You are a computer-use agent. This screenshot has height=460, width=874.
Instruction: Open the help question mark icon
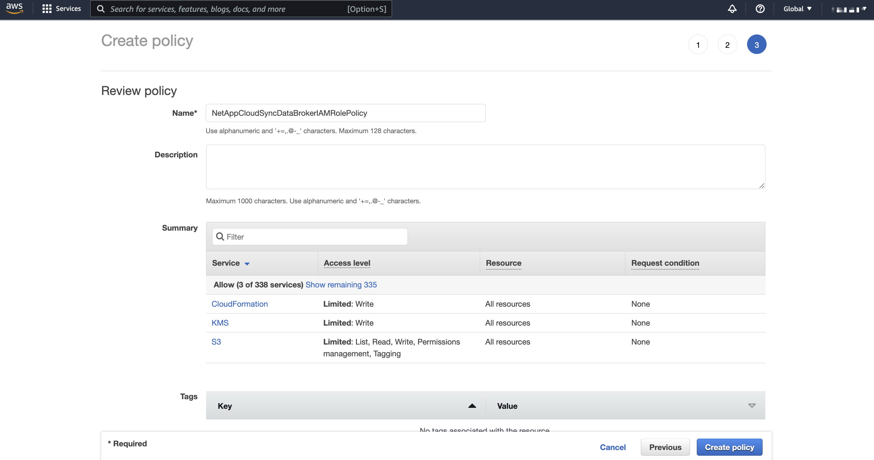(x=760, y=9)
